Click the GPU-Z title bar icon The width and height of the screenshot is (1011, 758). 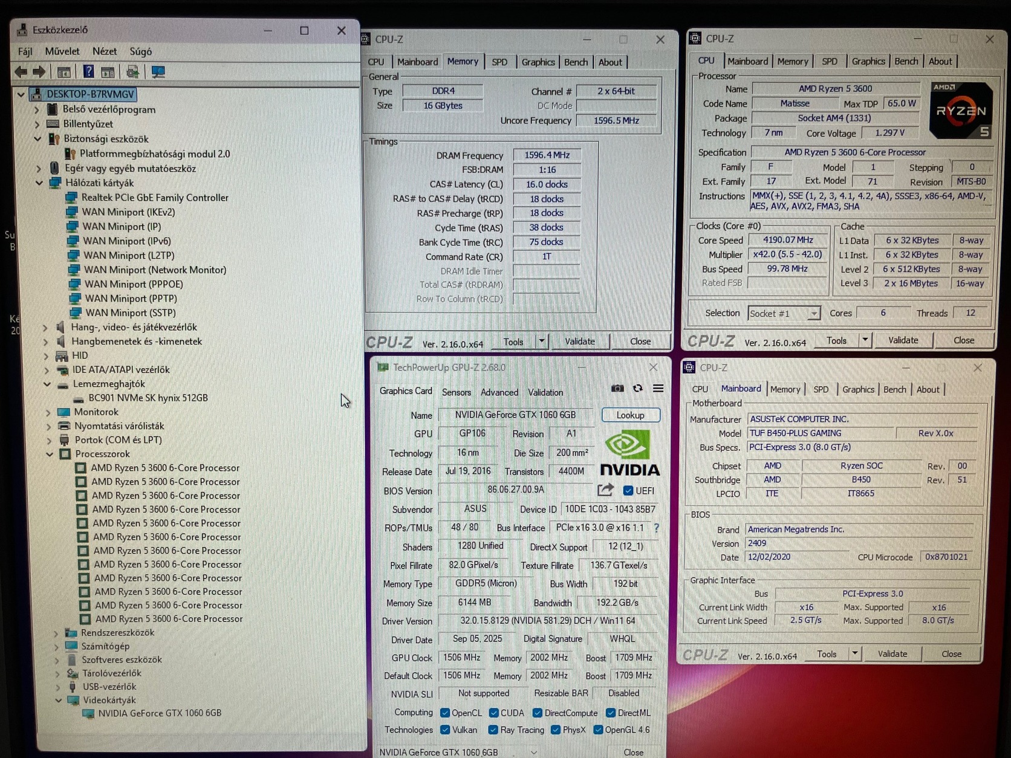382,367
